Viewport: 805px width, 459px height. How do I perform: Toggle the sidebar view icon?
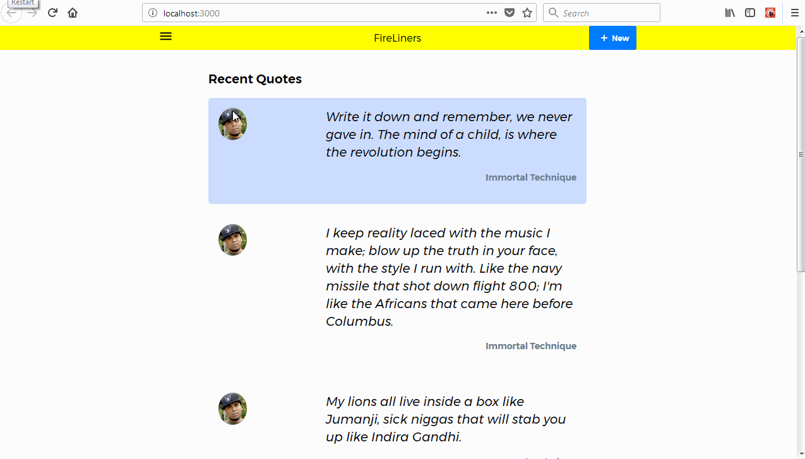point(750,13)
